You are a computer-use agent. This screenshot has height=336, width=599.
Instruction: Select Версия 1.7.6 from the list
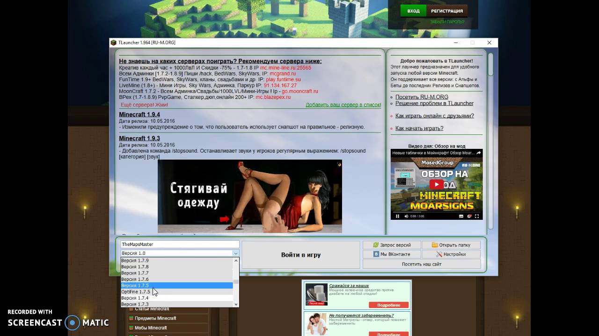pyautogui.click(x=177, y=279)
